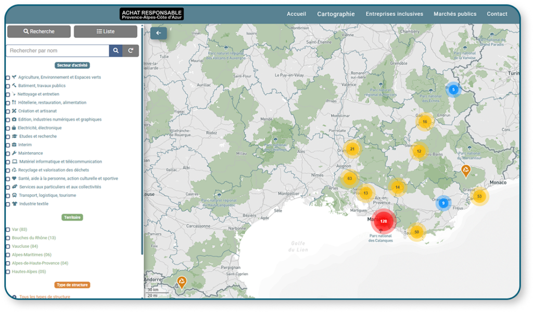Open the blue 9 cluster near Draguignan
This screenshot has height=312, width=533.
443,203
